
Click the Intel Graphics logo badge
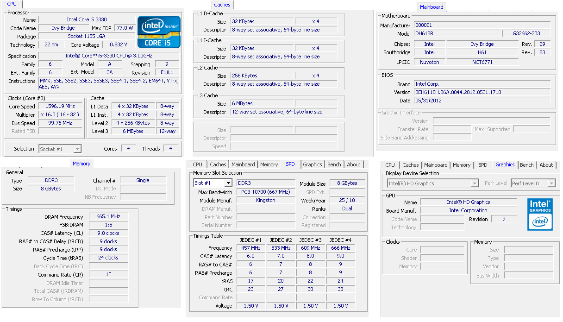[x=540, y=214]
